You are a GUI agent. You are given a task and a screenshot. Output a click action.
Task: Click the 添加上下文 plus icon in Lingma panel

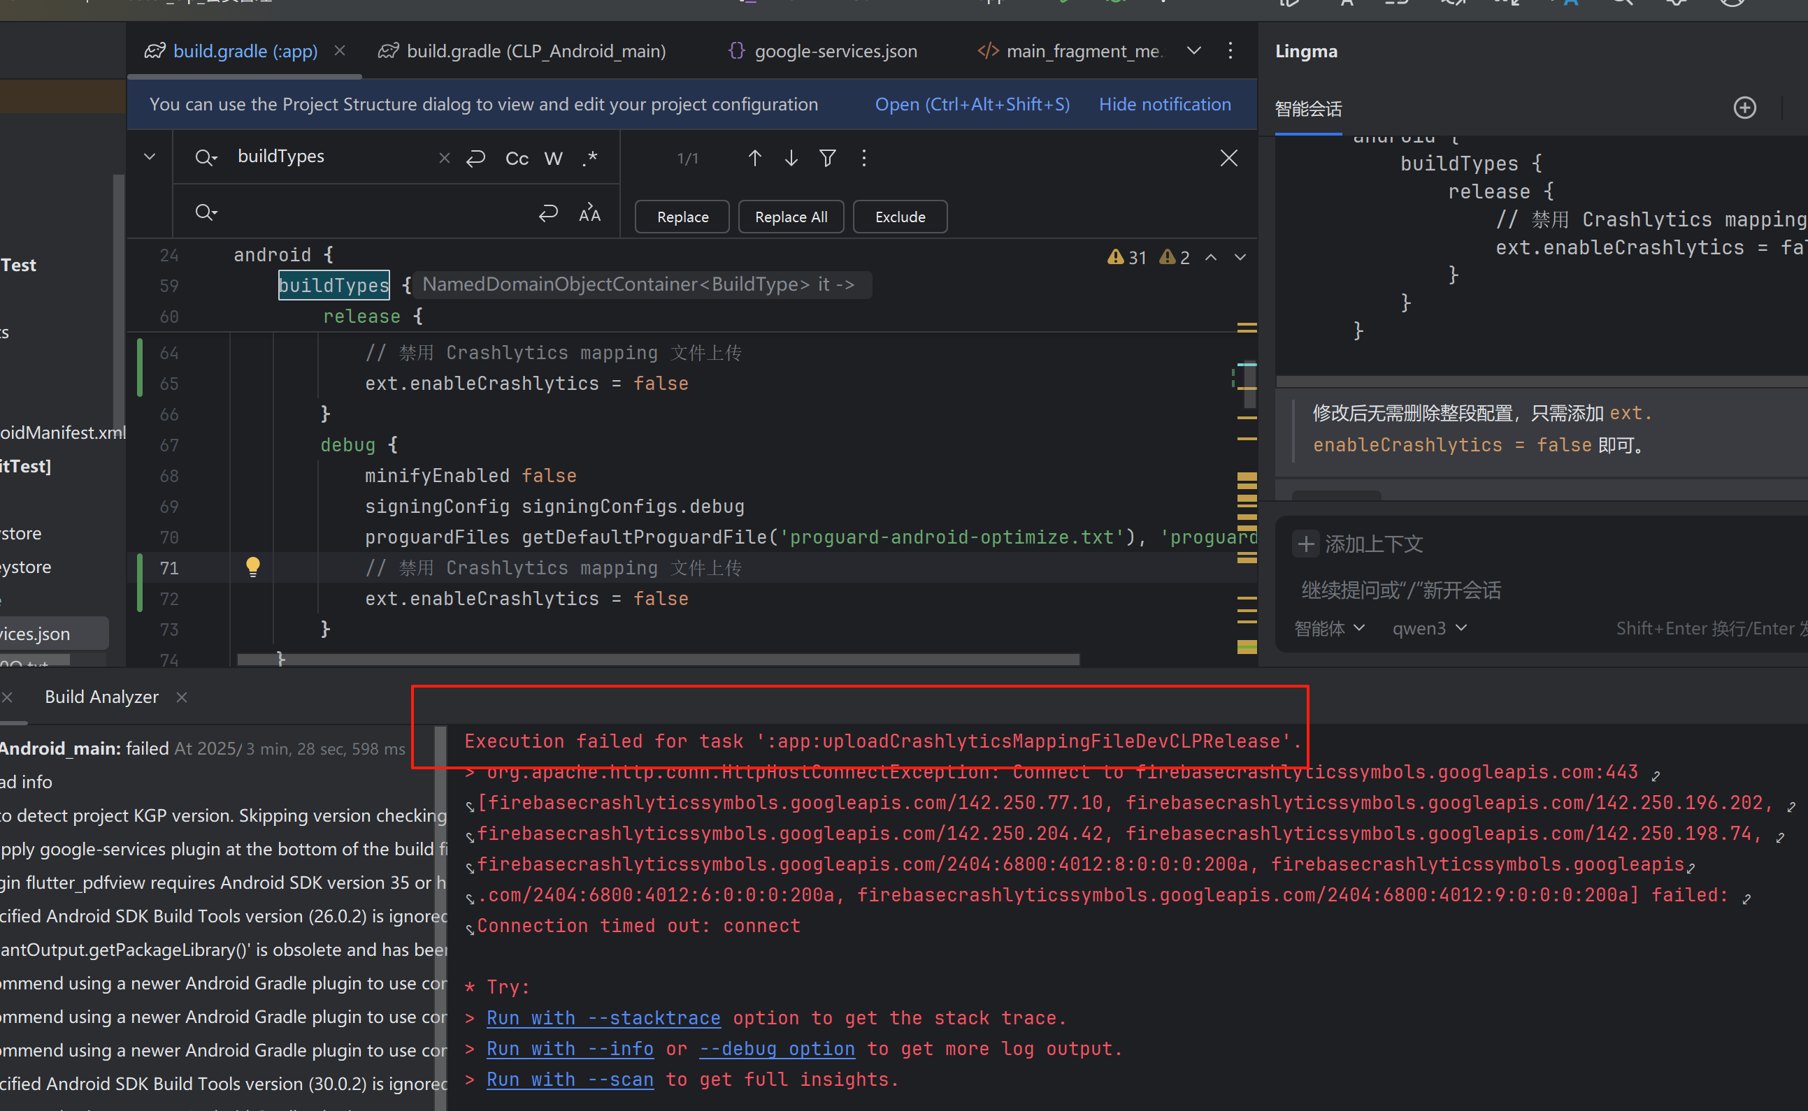(1305, 544)
